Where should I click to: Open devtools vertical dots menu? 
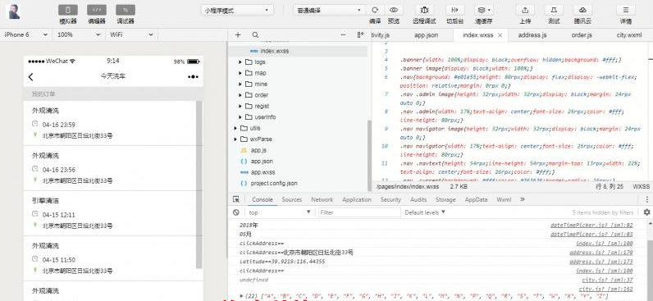647,199
